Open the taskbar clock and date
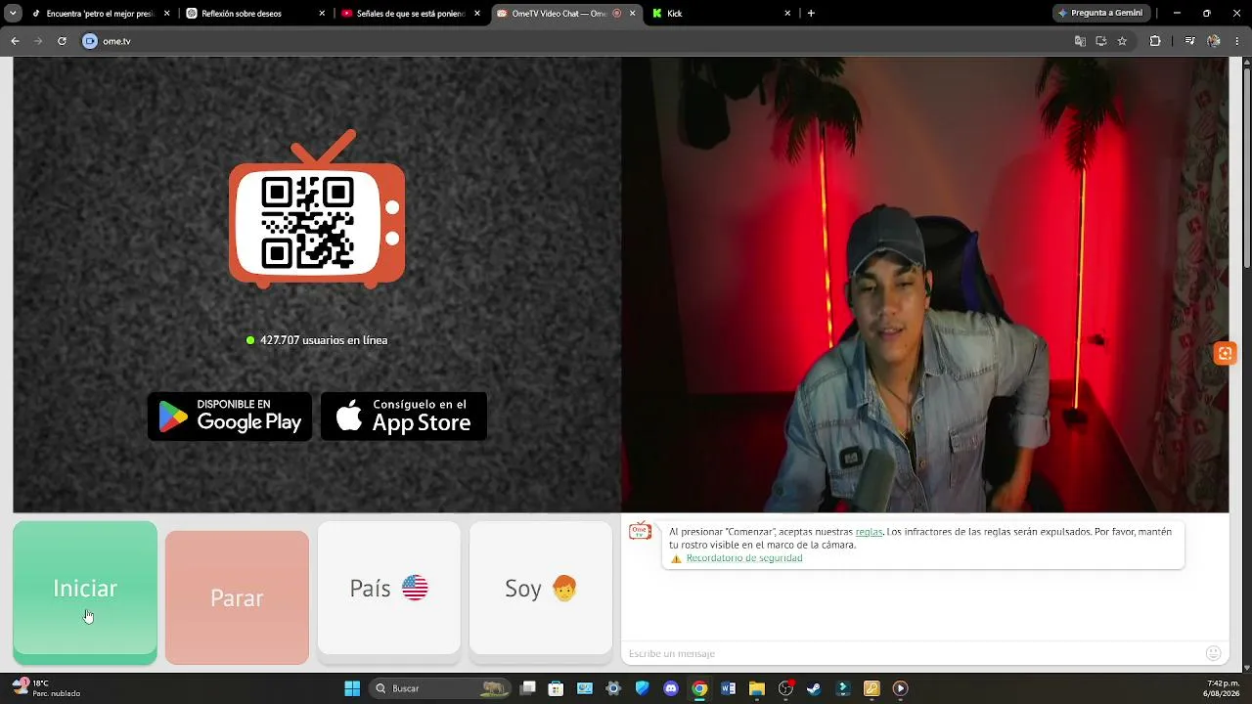 [x=1223, y=688]
